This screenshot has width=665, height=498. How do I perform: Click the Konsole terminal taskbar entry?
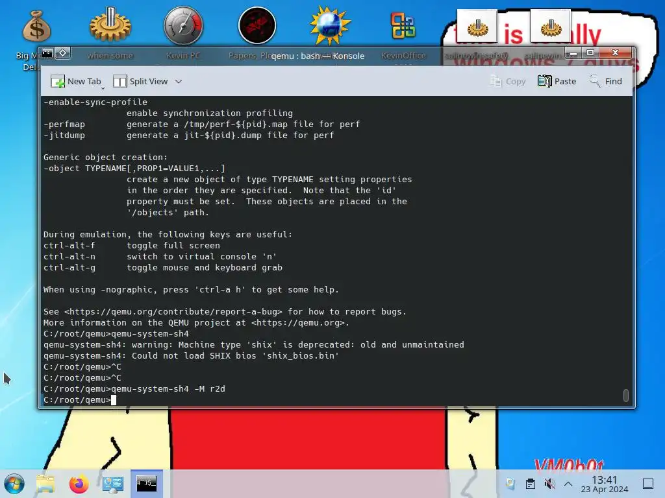pyautogui.click(x=146, y=484)
